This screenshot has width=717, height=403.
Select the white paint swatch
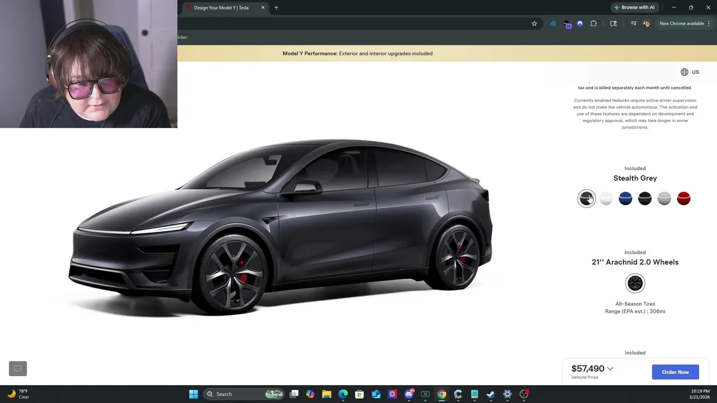pyautogui.click(x=606, y=198)
